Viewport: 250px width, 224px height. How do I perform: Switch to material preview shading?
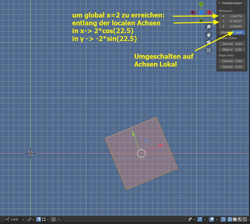(x=240, y=219)
